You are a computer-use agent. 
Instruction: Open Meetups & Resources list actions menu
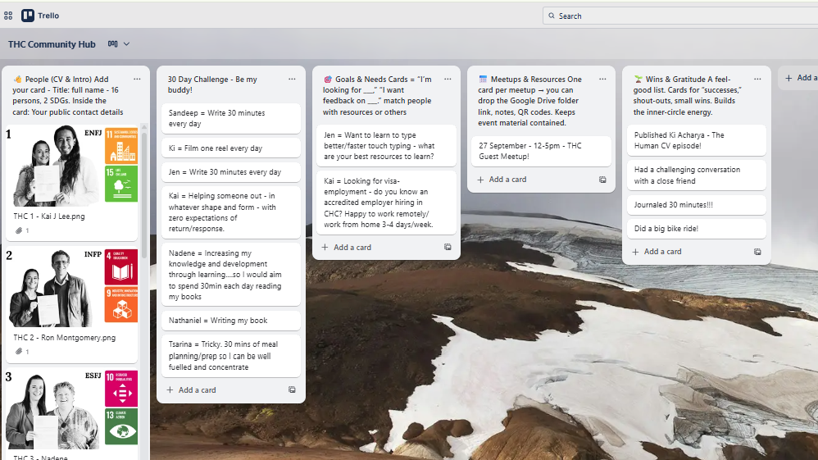click(x=602, y=80)
